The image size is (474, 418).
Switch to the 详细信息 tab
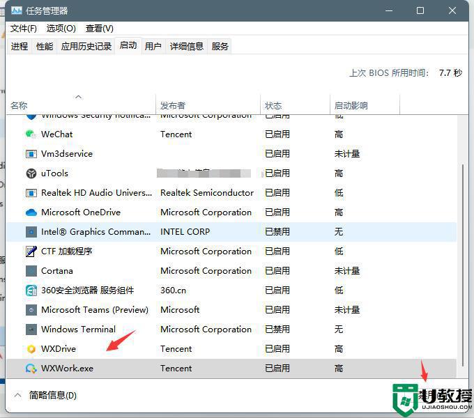pyautogui.click(x=187, y=46)
